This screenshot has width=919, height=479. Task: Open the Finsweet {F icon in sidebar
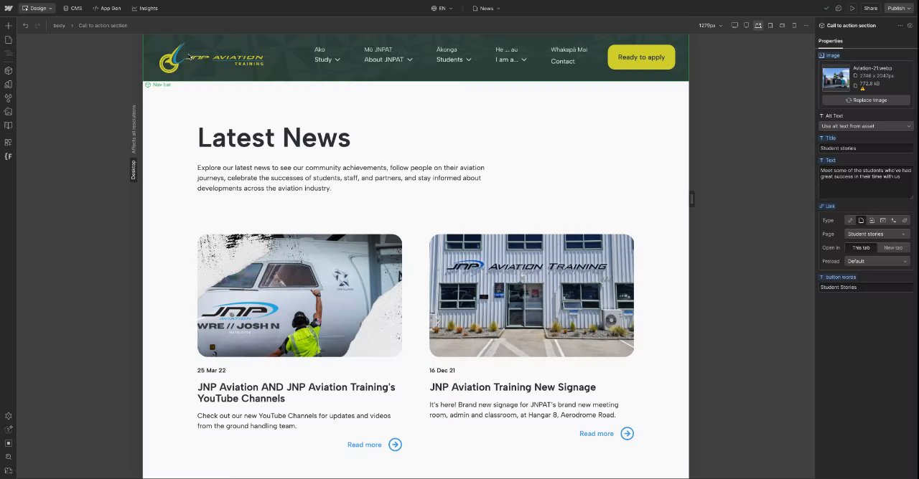click(9, 156)
